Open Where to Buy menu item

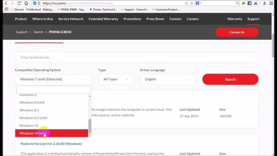tap(42, 19)
